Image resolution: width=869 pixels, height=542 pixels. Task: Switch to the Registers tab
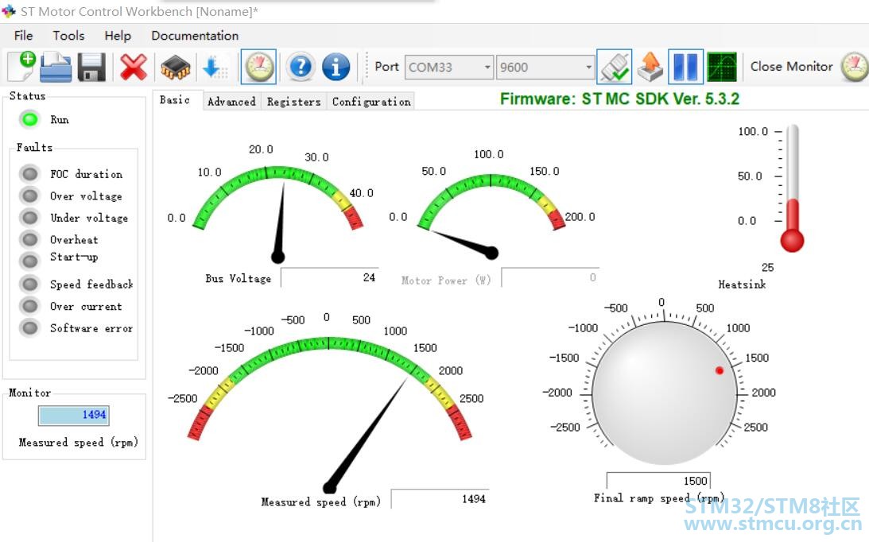tap(293, 102)
